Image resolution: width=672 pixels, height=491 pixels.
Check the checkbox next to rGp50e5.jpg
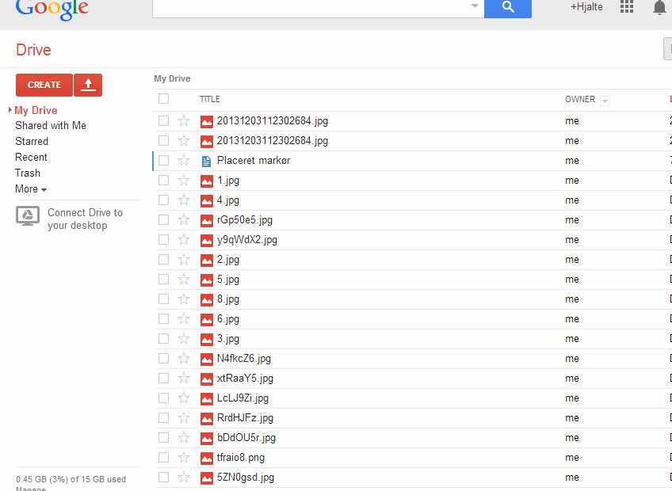163,219
